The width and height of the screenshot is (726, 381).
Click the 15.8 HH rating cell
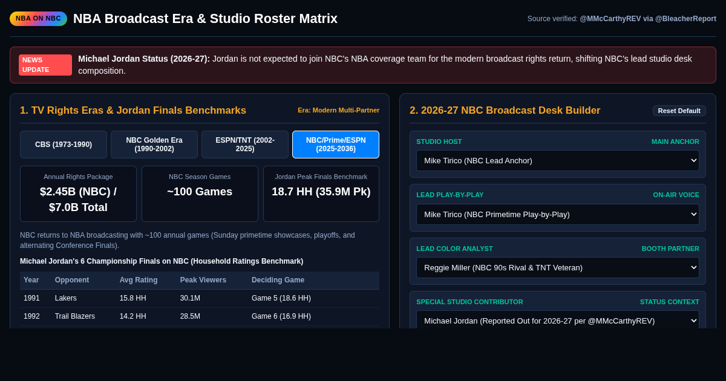[x=133, y=298]
